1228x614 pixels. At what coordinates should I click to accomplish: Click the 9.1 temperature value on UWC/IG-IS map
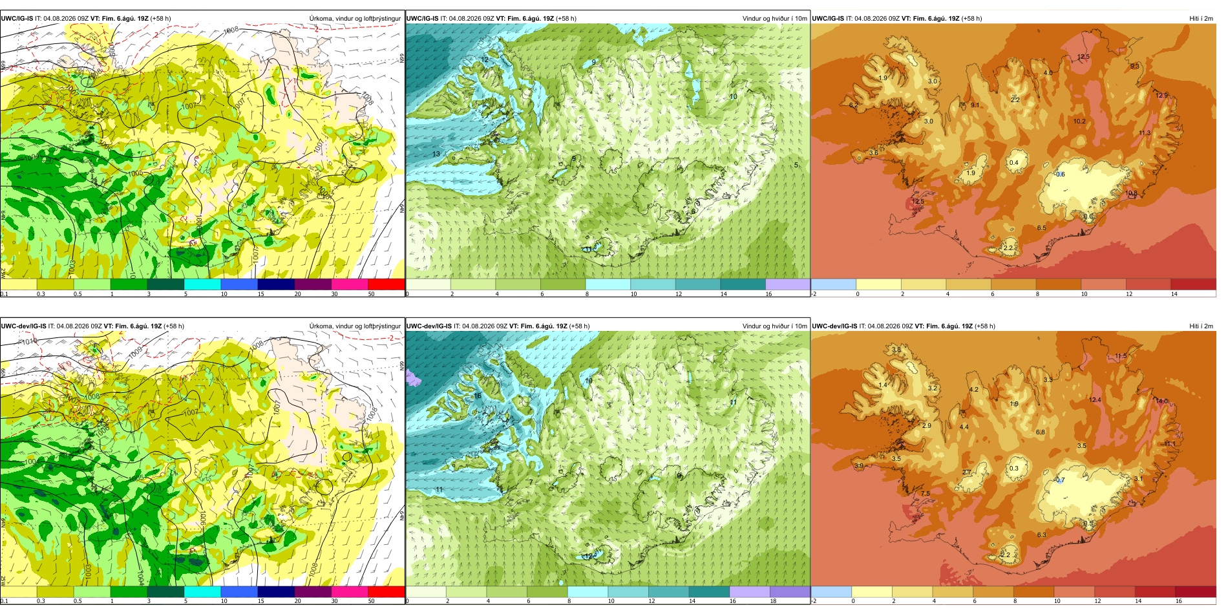[975, 105]
